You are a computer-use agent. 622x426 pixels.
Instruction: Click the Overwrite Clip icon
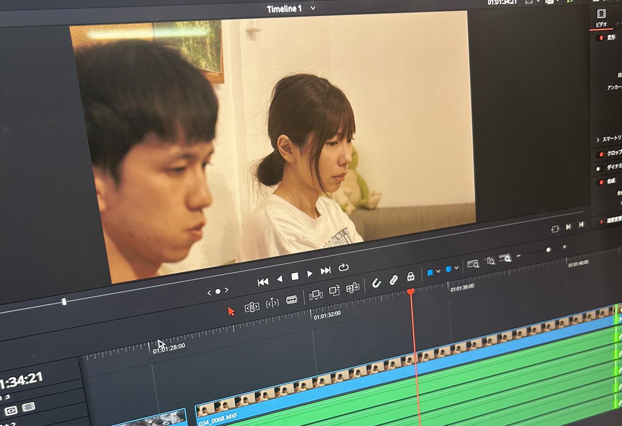pyautogui.click(x=334, y=291)
